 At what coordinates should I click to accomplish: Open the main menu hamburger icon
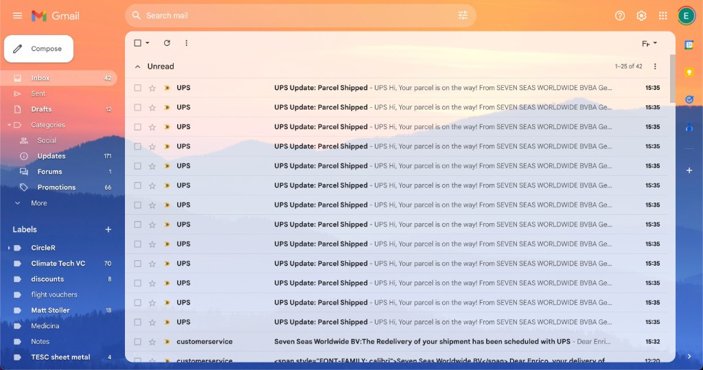(17, 16)
